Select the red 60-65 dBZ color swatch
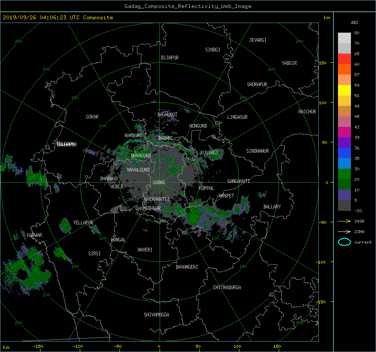This screenshot has height=352, width=376. [x=344, y=59]
